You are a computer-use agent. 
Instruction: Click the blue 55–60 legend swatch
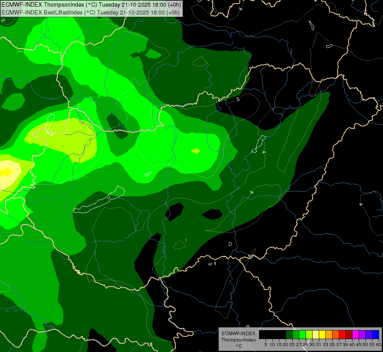376,334
